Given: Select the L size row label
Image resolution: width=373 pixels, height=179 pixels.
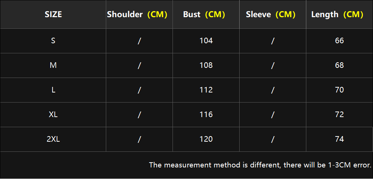Looking at the screenshot, I should point(53,90).
